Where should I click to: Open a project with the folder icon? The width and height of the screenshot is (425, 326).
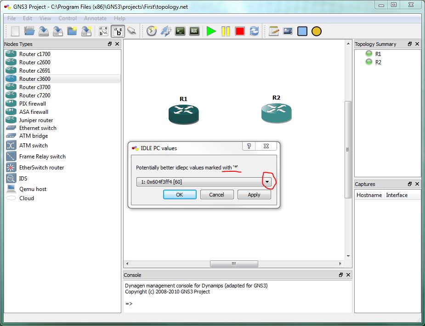(x=29, y=31)
